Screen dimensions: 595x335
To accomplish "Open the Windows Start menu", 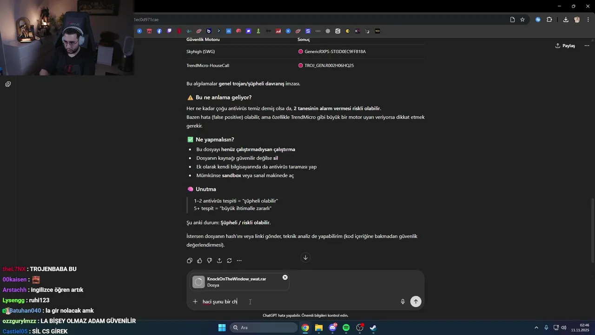I will point(222,328).
